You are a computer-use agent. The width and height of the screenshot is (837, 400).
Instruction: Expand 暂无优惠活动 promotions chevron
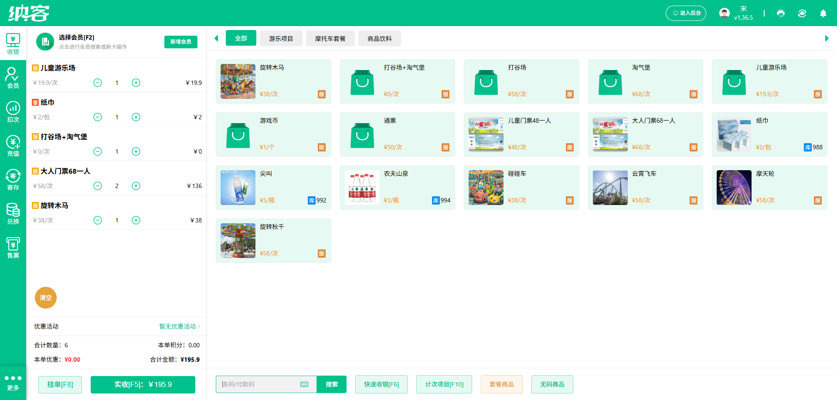click(199, 326)
